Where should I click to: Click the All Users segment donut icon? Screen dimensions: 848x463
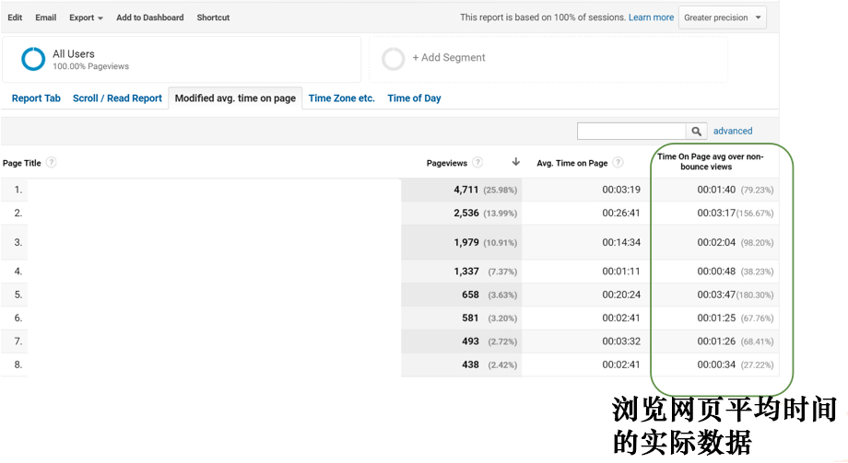pyautogui.click(x=33, y=59)
